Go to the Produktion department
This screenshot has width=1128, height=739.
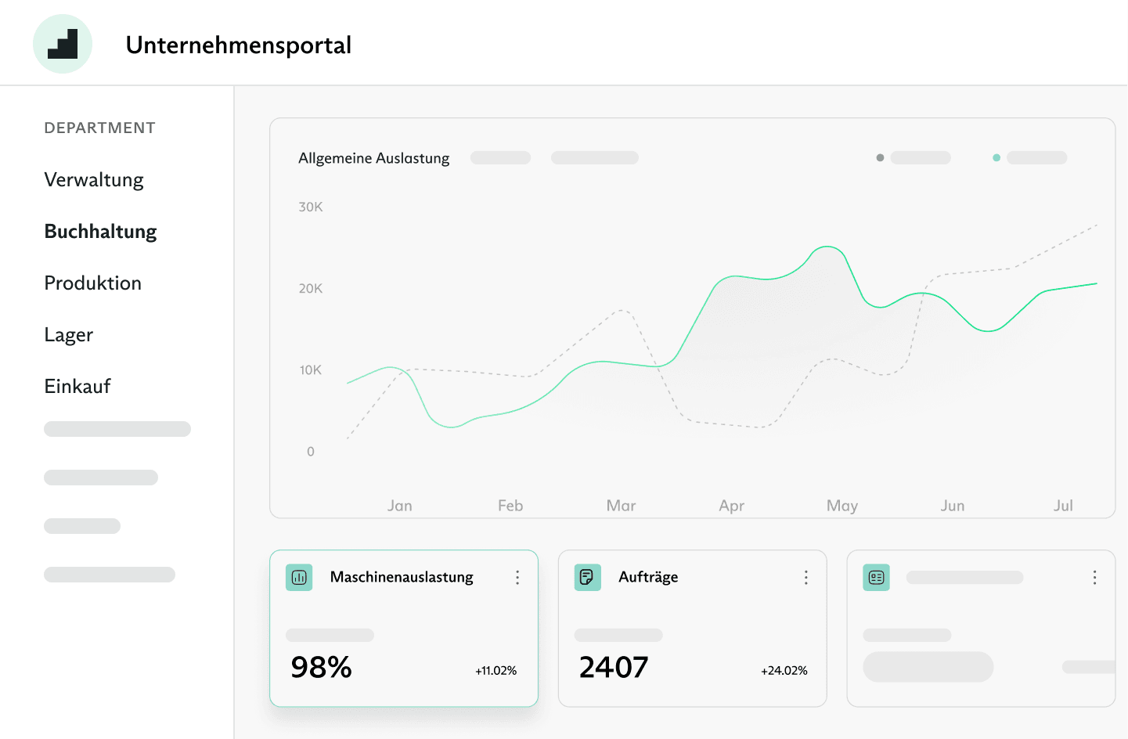pyautogui.click(x=92, y=283)
